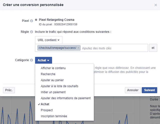Click the info icon next to Pixel
The height and width of the screenshot is (124, 160).
[x=32, y=21]
